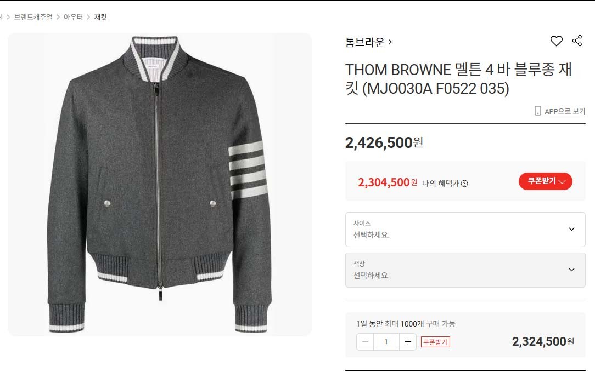595x372 pixels.
Task: Go to 아우터 in breadcrumb
Action: (73, 17)
